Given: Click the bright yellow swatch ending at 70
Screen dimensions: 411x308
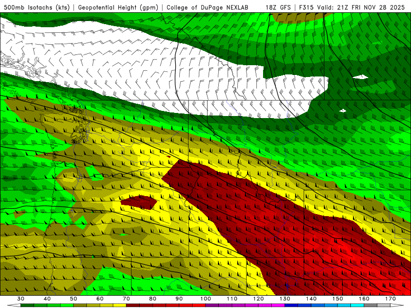Looking at the screenshot, I should click(120, 305).
